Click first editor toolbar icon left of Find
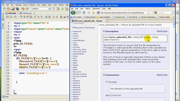 click(x=8, y=17)
